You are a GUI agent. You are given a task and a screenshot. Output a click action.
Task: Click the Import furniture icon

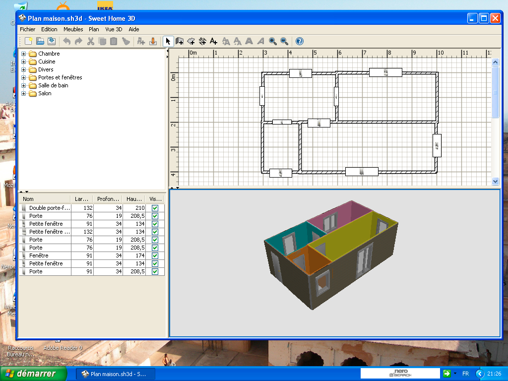153,41
